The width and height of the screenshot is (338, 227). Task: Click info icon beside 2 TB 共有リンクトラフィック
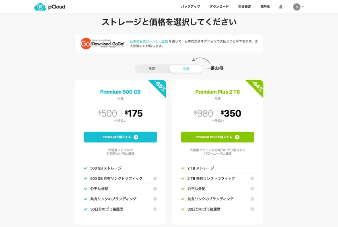tap(252, 178)
